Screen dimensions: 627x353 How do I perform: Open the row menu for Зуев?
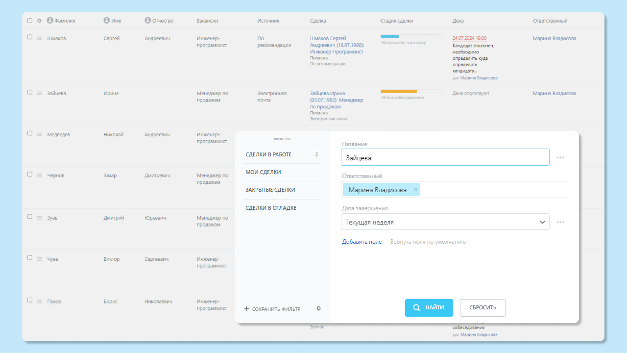tap(40, 218)
